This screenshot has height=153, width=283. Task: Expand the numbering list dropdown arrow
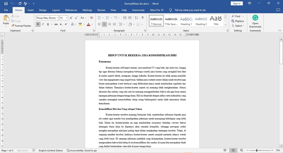(x=111, y=18)
